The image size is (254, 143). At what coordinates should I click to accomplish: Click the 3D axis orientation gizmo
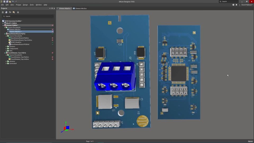[67, 127]
